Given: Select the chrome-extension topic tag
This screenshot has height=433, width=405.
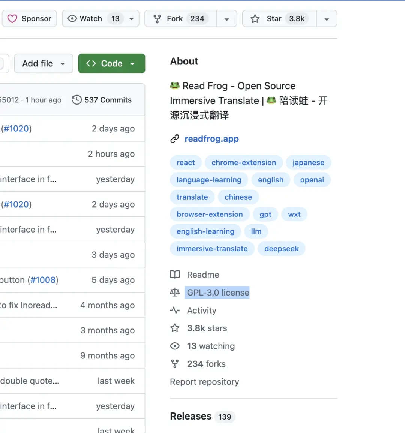Looking at the screenshot, I should coord(244,163).
